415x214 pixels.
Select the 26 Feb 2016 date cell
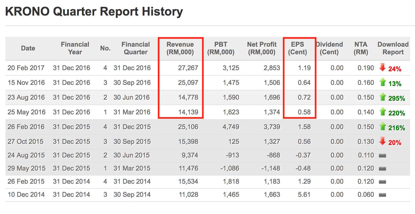(26, 127)
